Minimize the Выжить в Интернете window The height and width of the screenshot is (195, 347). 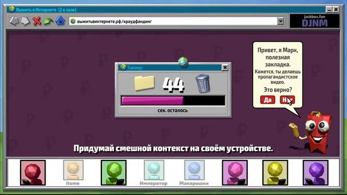(329, 10)
